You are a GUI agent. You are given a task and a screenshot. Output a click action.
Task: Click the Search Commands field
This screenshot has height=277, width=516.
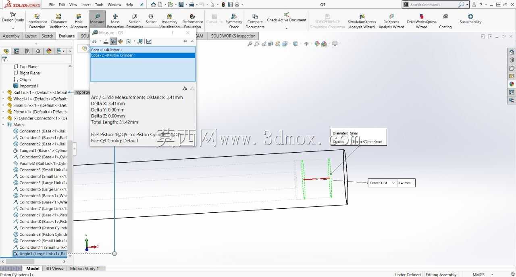coord(433,5)
